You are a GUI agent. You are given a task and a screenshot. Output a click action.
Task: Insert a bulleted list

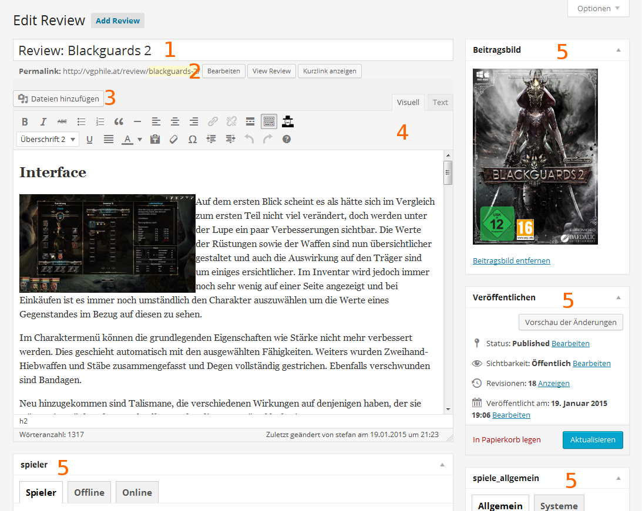coord(81,122)
